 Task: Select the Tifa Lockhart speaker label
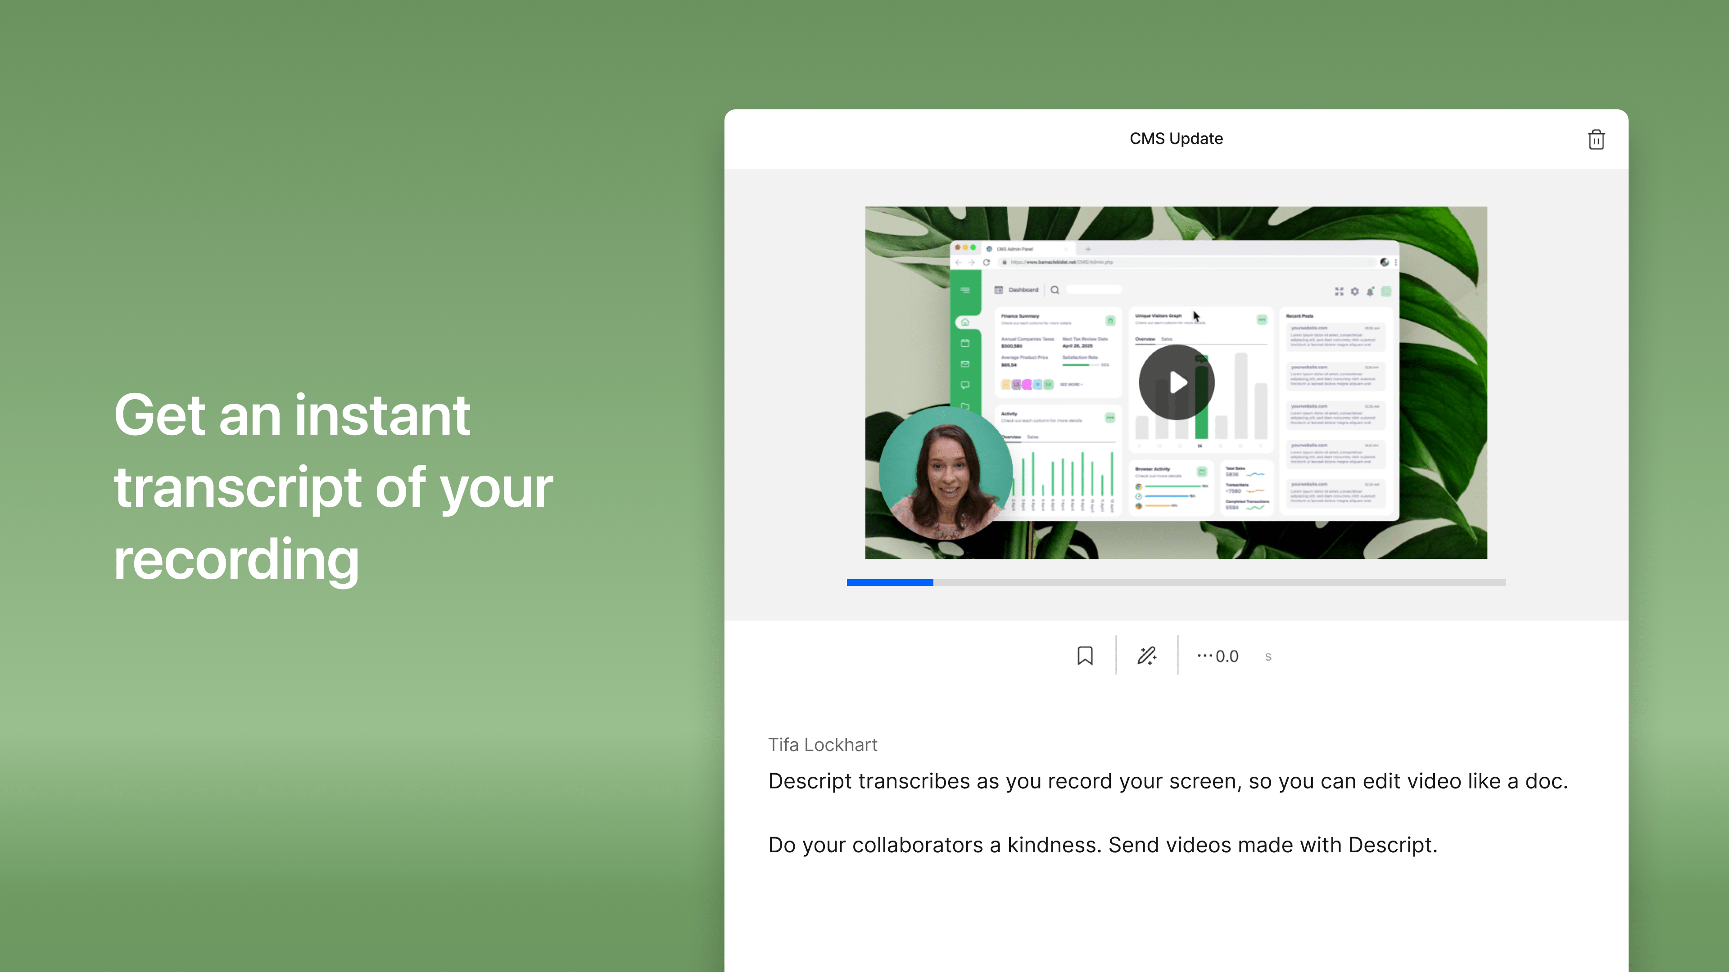pyautogui.click(x=822, y=745)
